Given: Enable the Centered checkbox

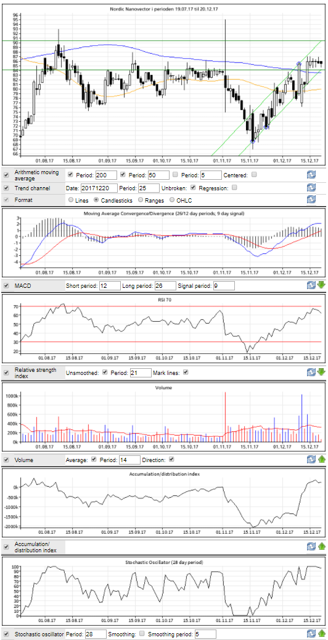Looking at the screenshot, I should [254, 174].
